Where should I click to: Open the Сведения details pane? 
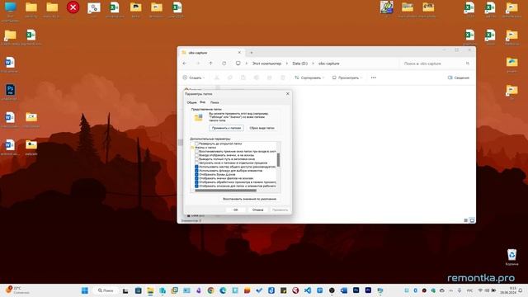coord(459,78)
